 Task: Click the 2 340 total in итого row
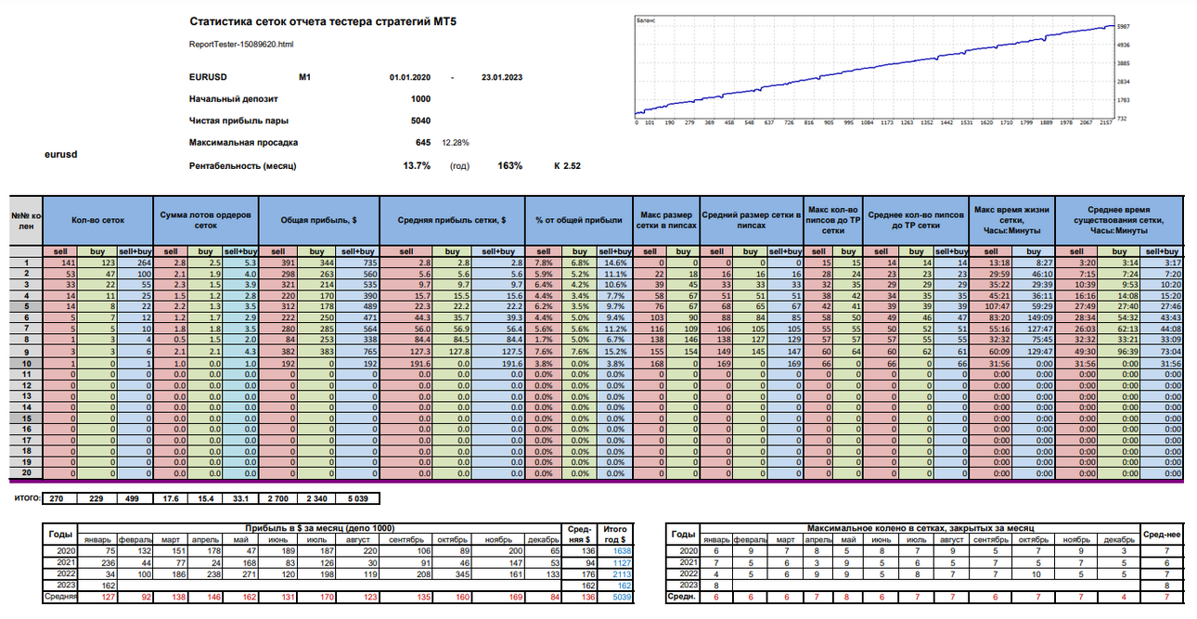point(318,499)
